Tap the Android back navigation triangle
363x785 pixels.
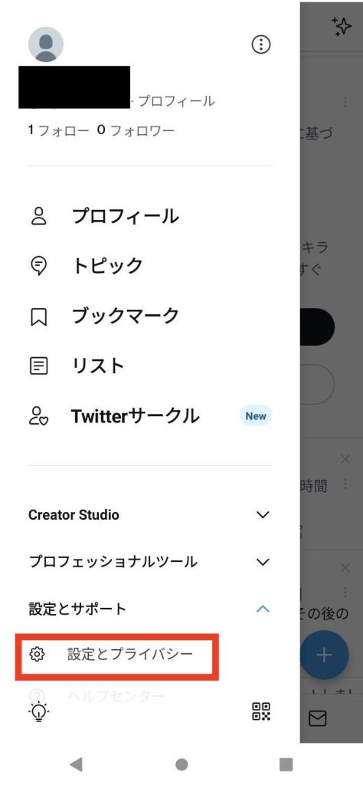76,764
